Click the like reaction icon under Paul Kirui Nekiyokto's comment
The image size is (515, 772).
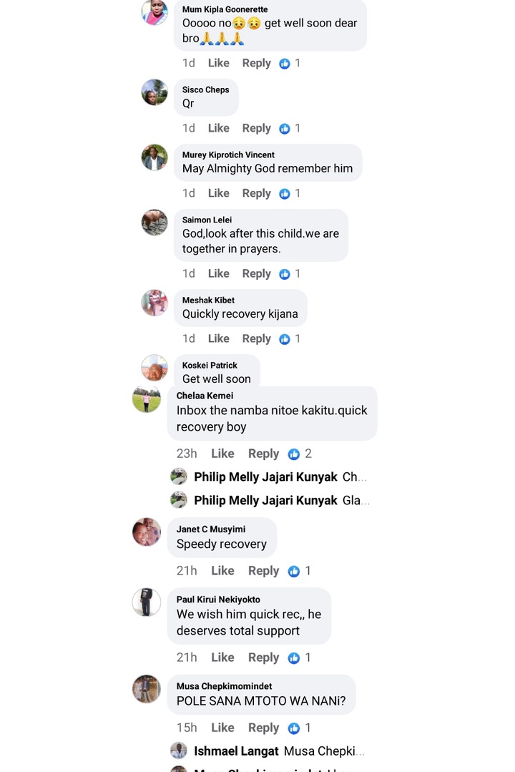294,658
